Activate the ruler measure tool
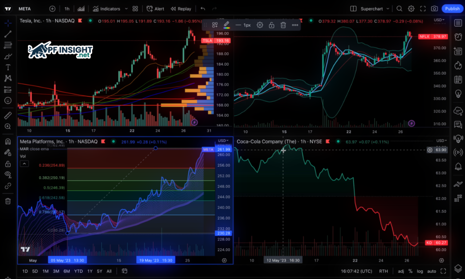 coord(8,115)
